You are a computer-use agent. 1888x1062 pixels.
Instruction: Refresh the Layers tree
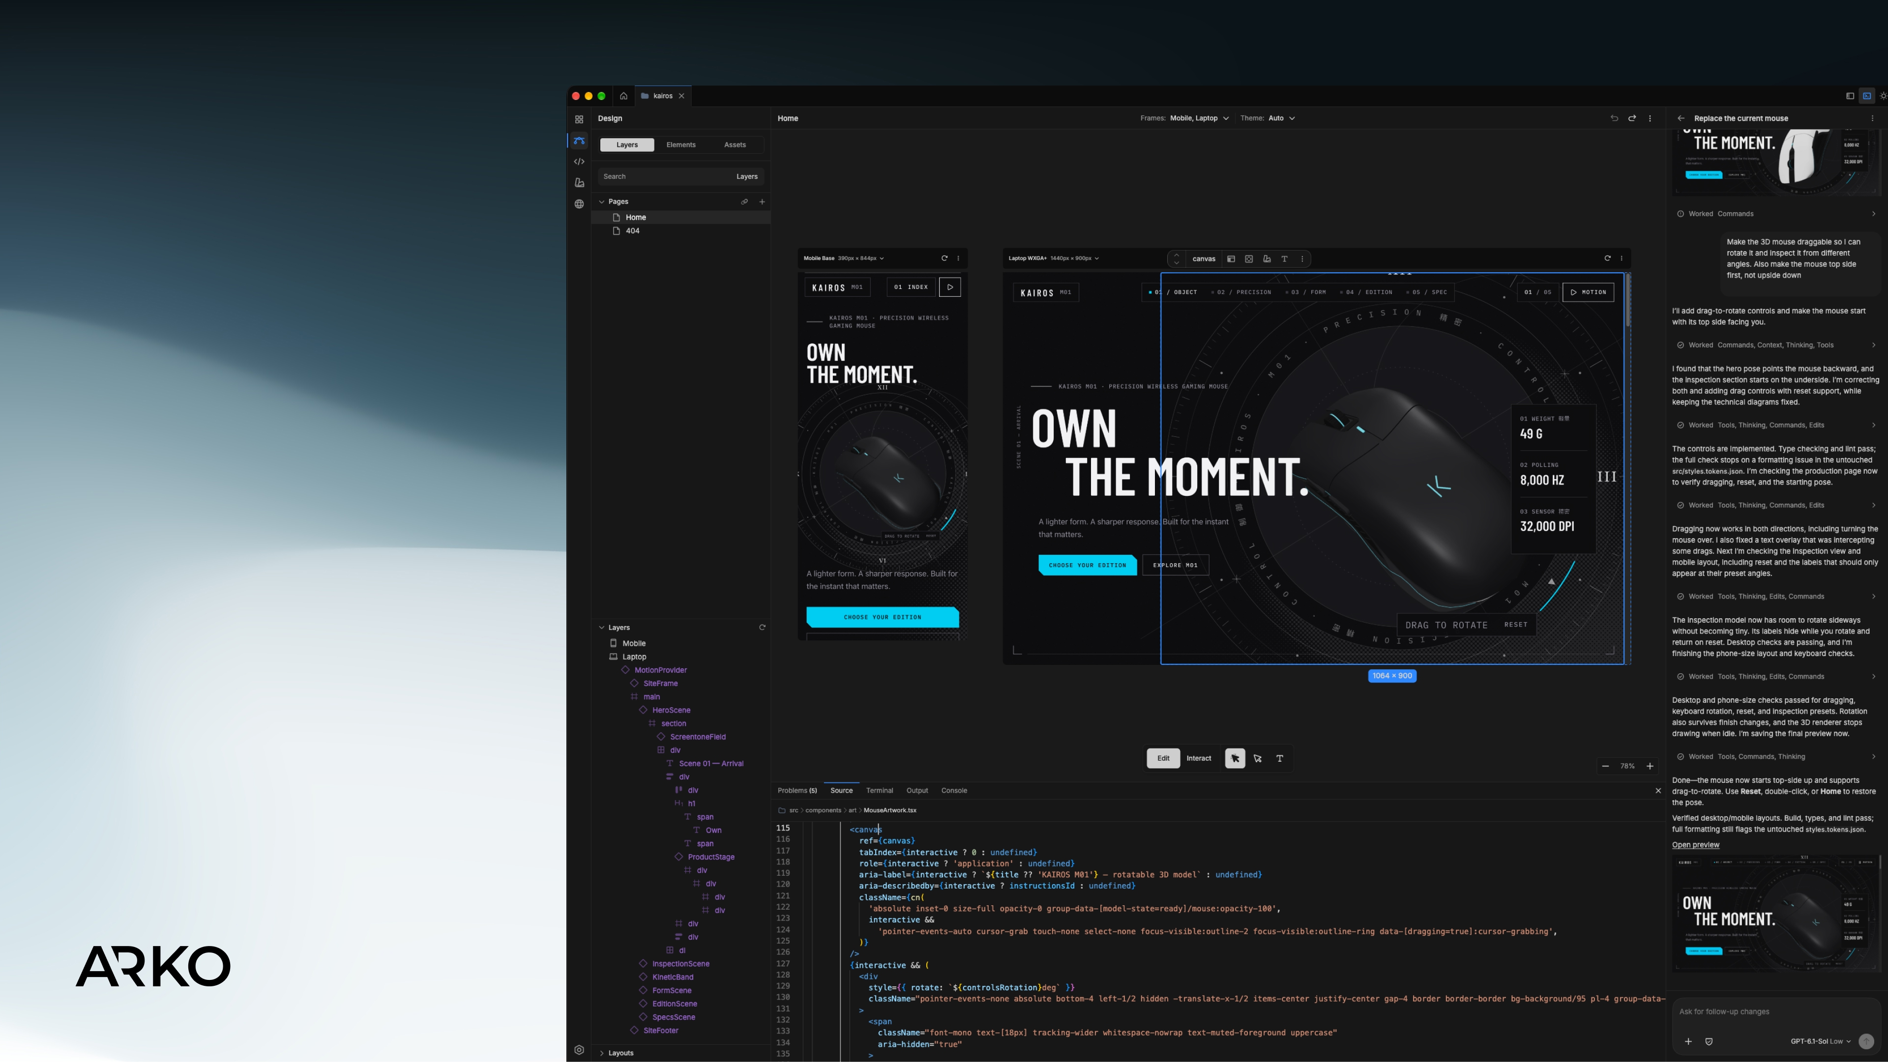[x=762, y=628]
